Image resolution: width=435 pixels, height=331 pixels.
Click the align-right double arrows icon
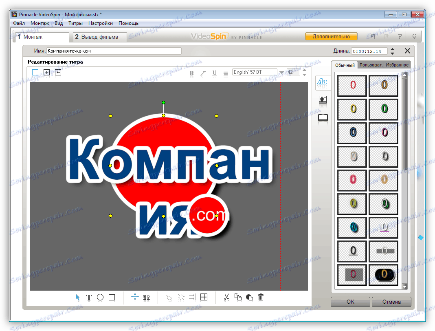click(192, 298)
